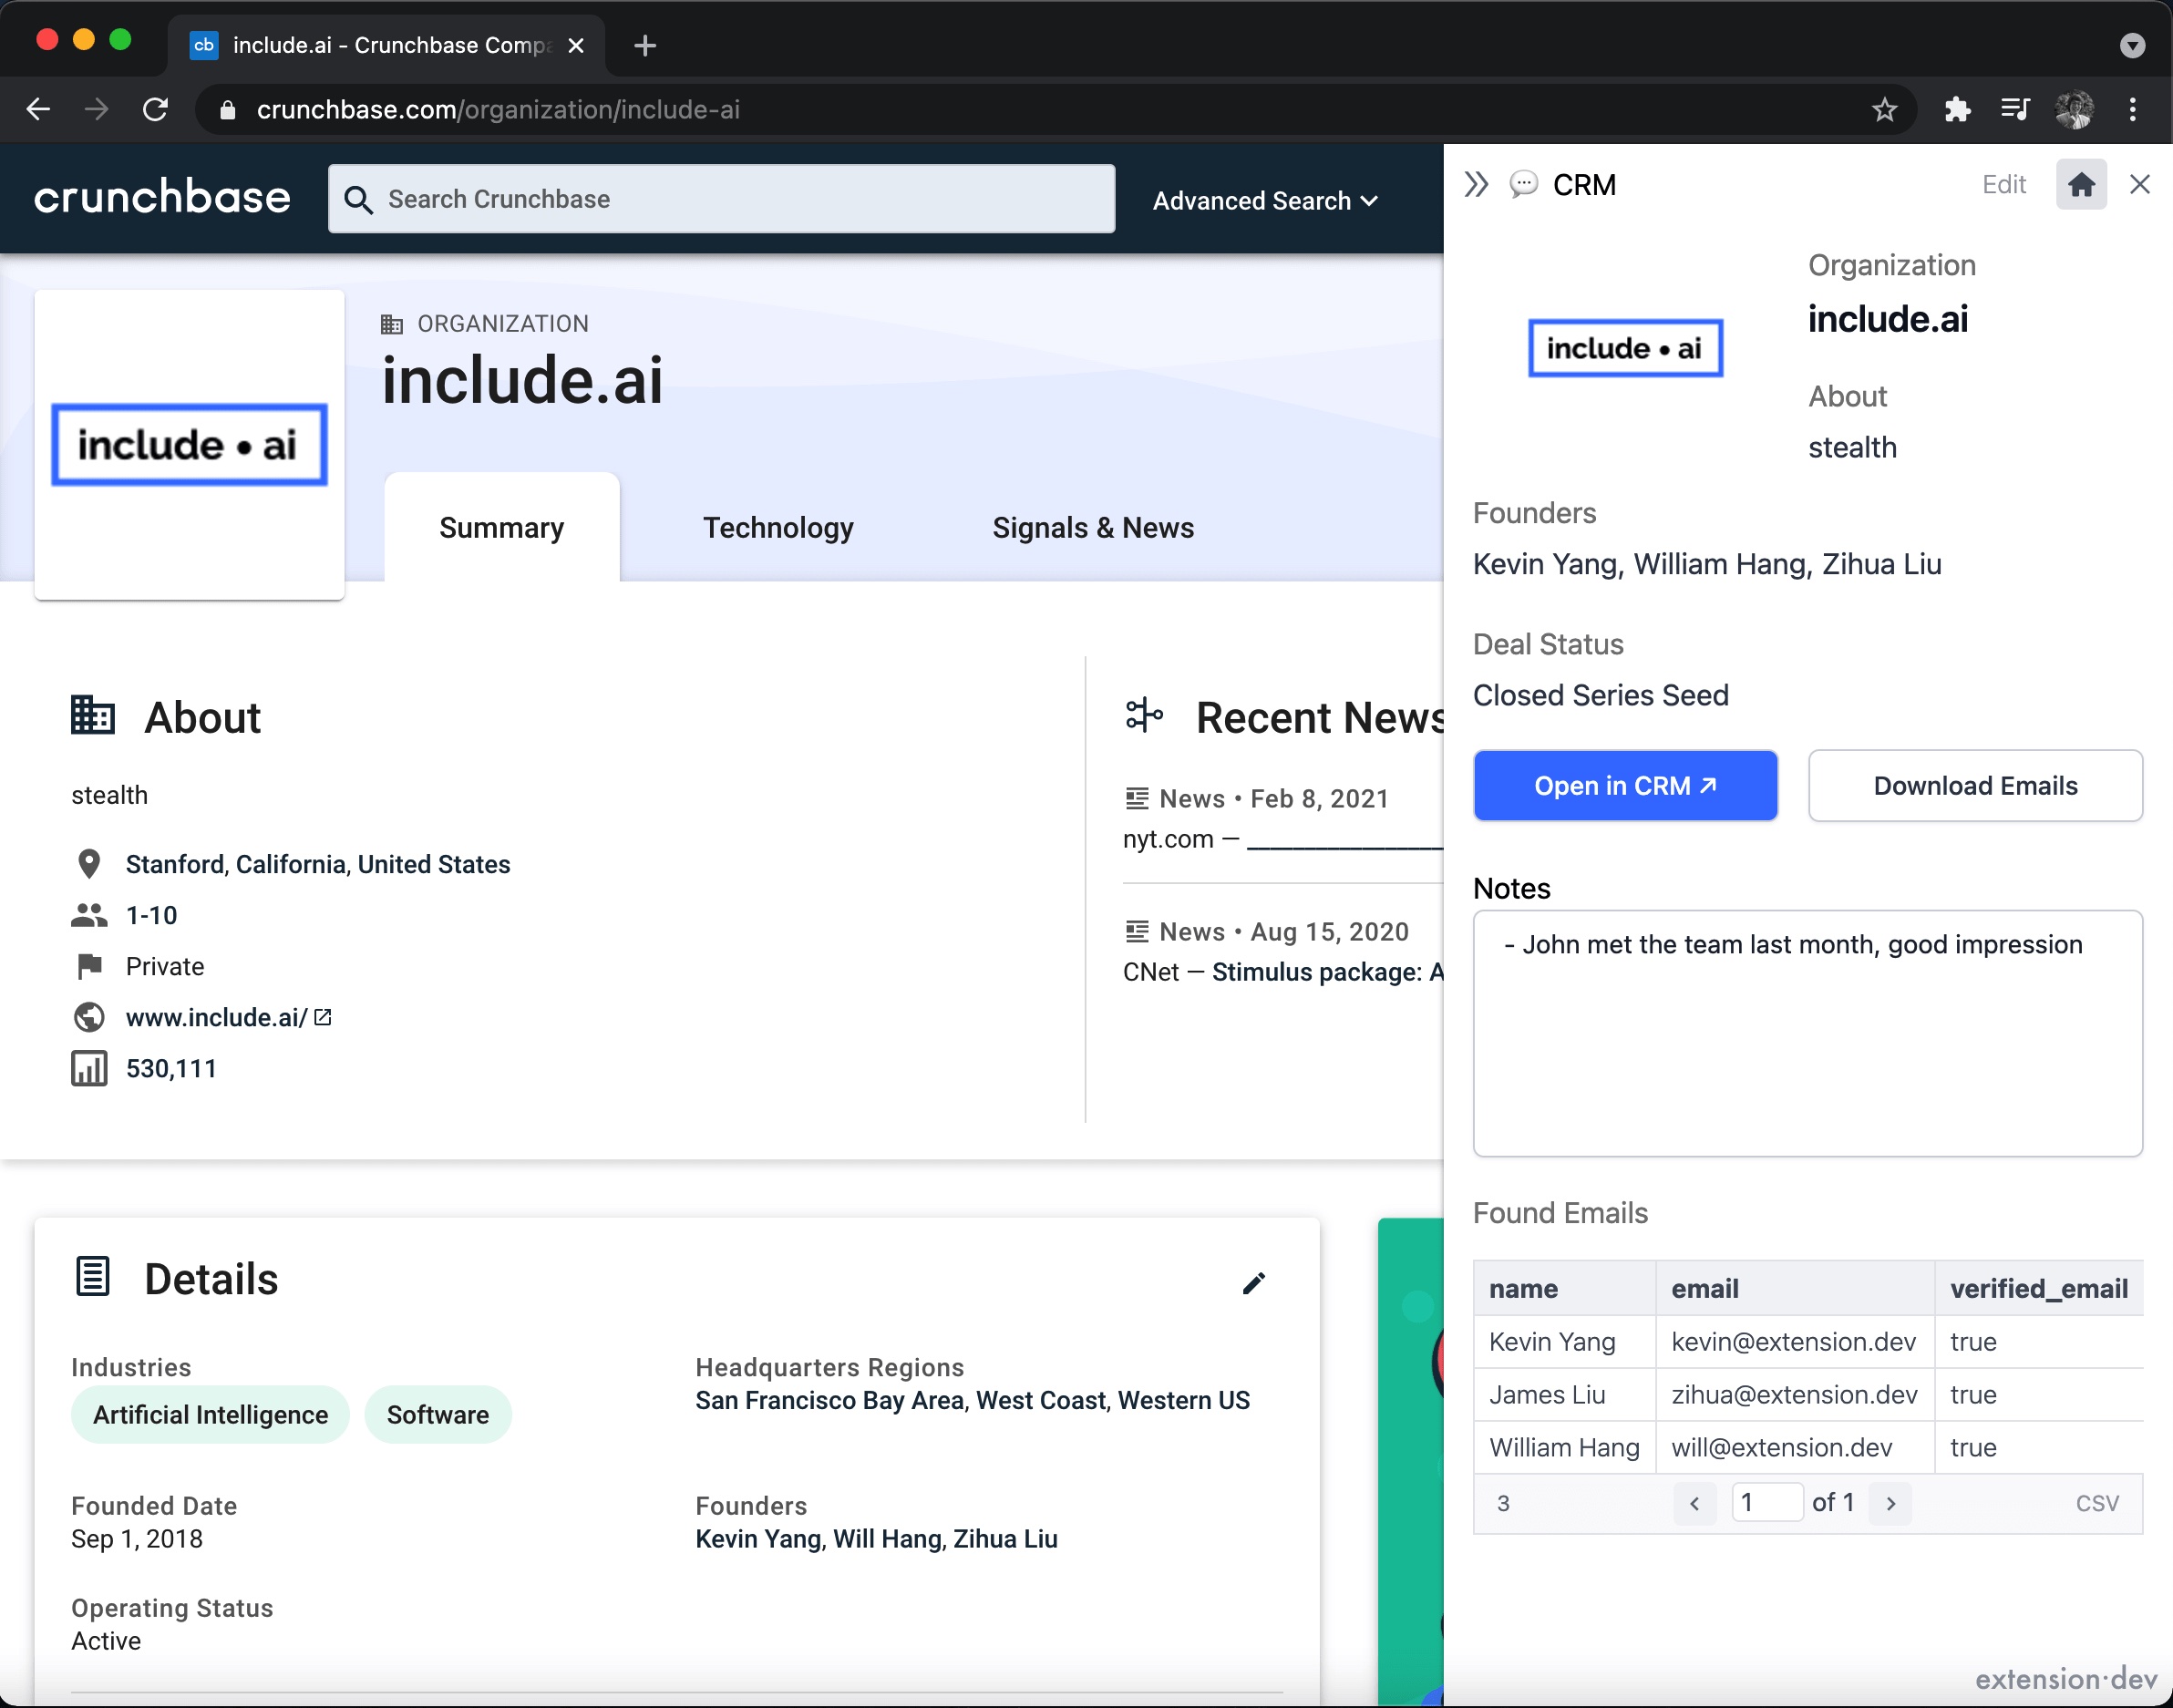
Task: Open the Chrome profile avatar
Action: [x=2074, y=109]
